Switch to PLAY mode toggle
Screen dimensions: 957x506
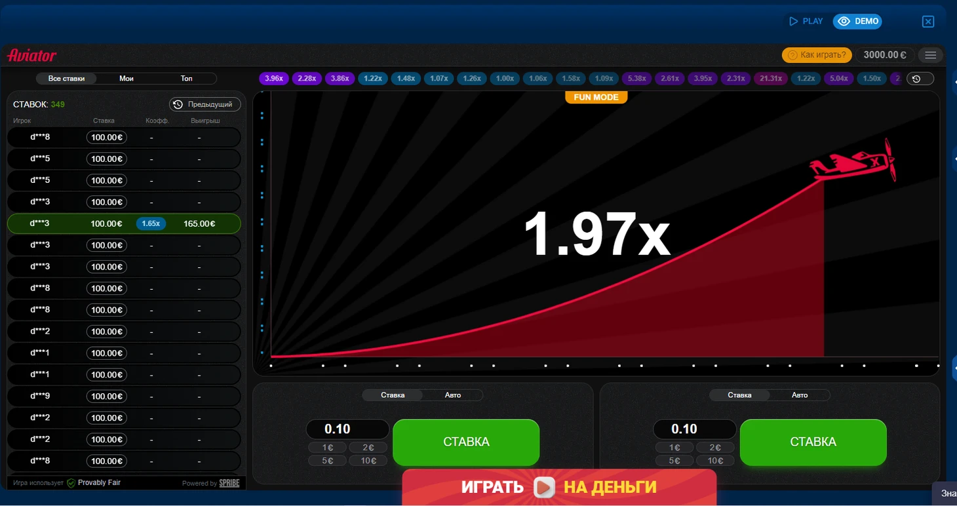806,21
